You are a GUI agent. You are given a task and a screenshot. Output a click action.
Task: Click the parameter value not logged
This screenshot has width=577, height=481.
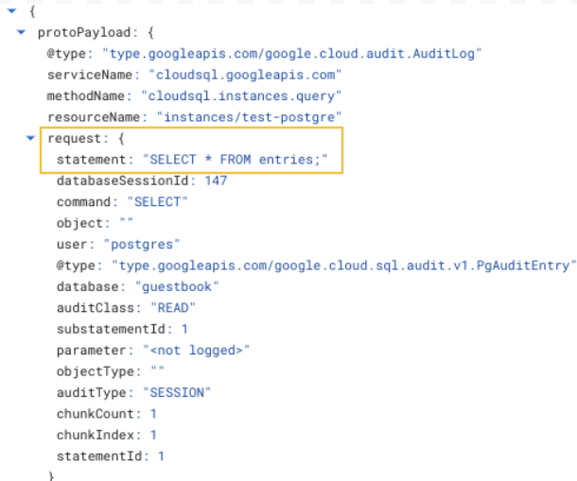click(196, 351)
